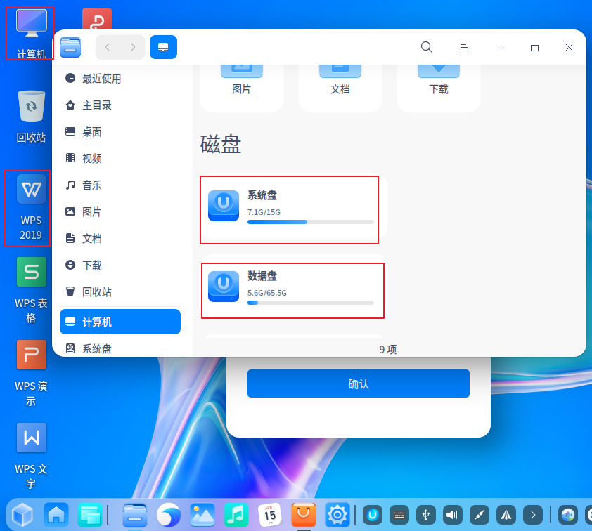Open the image viewer in the dock
The height and width of the screenshot is (531, 592).
click(x=202, y=515)
